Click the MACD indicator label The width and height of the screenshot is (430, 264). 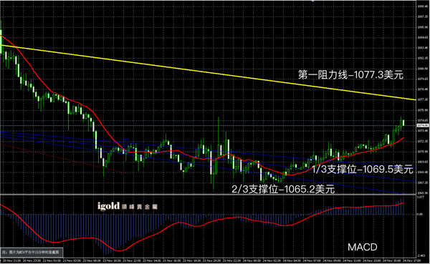tap(362, 247)
